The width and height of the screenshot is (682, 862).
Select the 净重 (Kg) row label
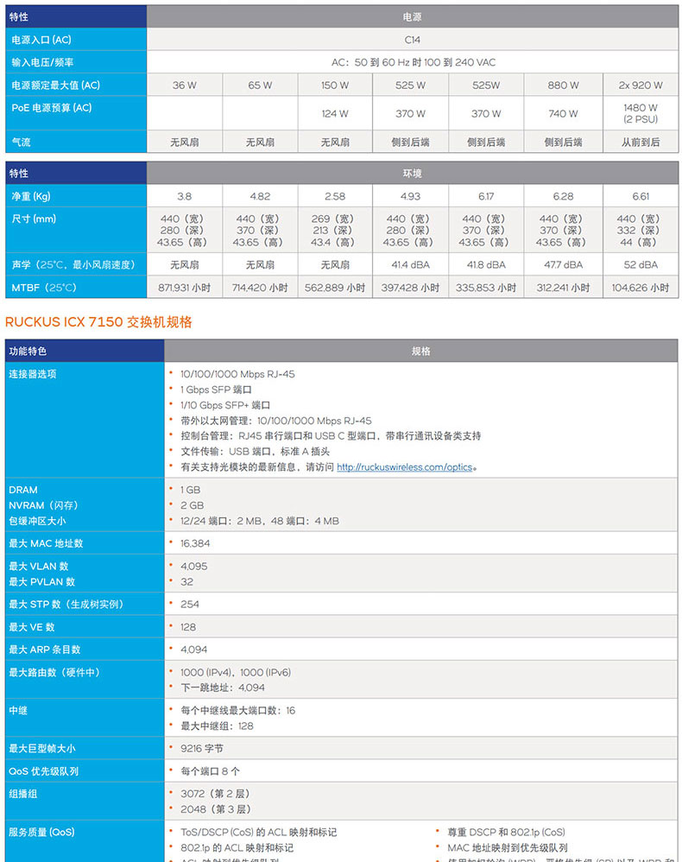pyautogui.click(x=31, y=196)
